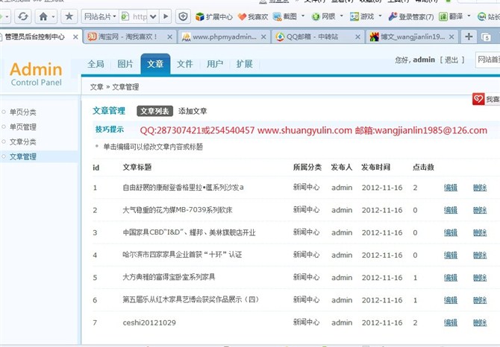Click the red 我喜欢 heart button at right edge
This screenshot has width=500, height=347.
(x=486, y=99)
